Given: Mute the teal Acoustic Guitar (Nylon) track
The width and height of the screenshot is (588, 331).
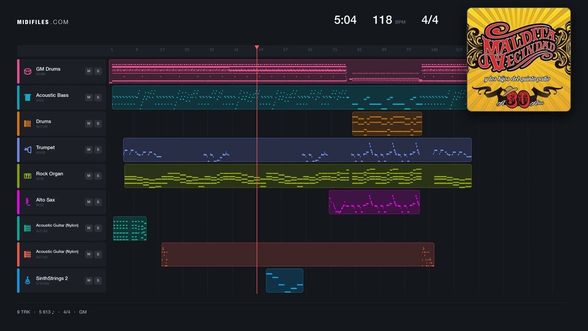Looking at the screenshot, I should pyautogui.click(x=89, y=228).
